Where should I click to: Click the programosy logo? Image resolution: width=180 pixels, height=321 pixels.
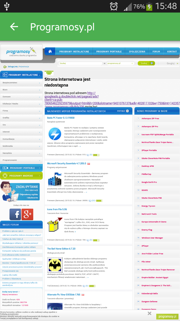pos(21,52)
